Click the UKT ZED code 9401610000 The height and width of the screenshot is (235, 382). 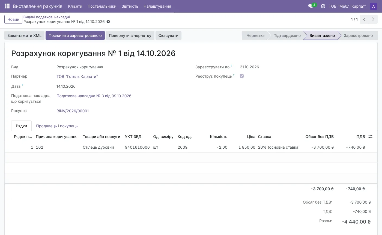[137, 147]
